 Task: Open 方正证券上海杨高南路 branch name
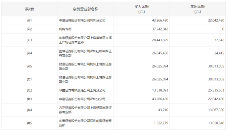pos(85,110)
